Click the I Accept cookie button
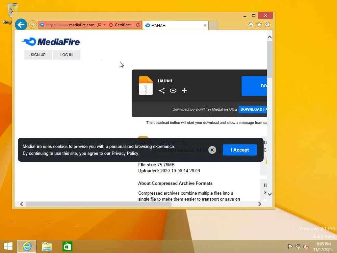 pyautogui.click(x=240, y=150)
